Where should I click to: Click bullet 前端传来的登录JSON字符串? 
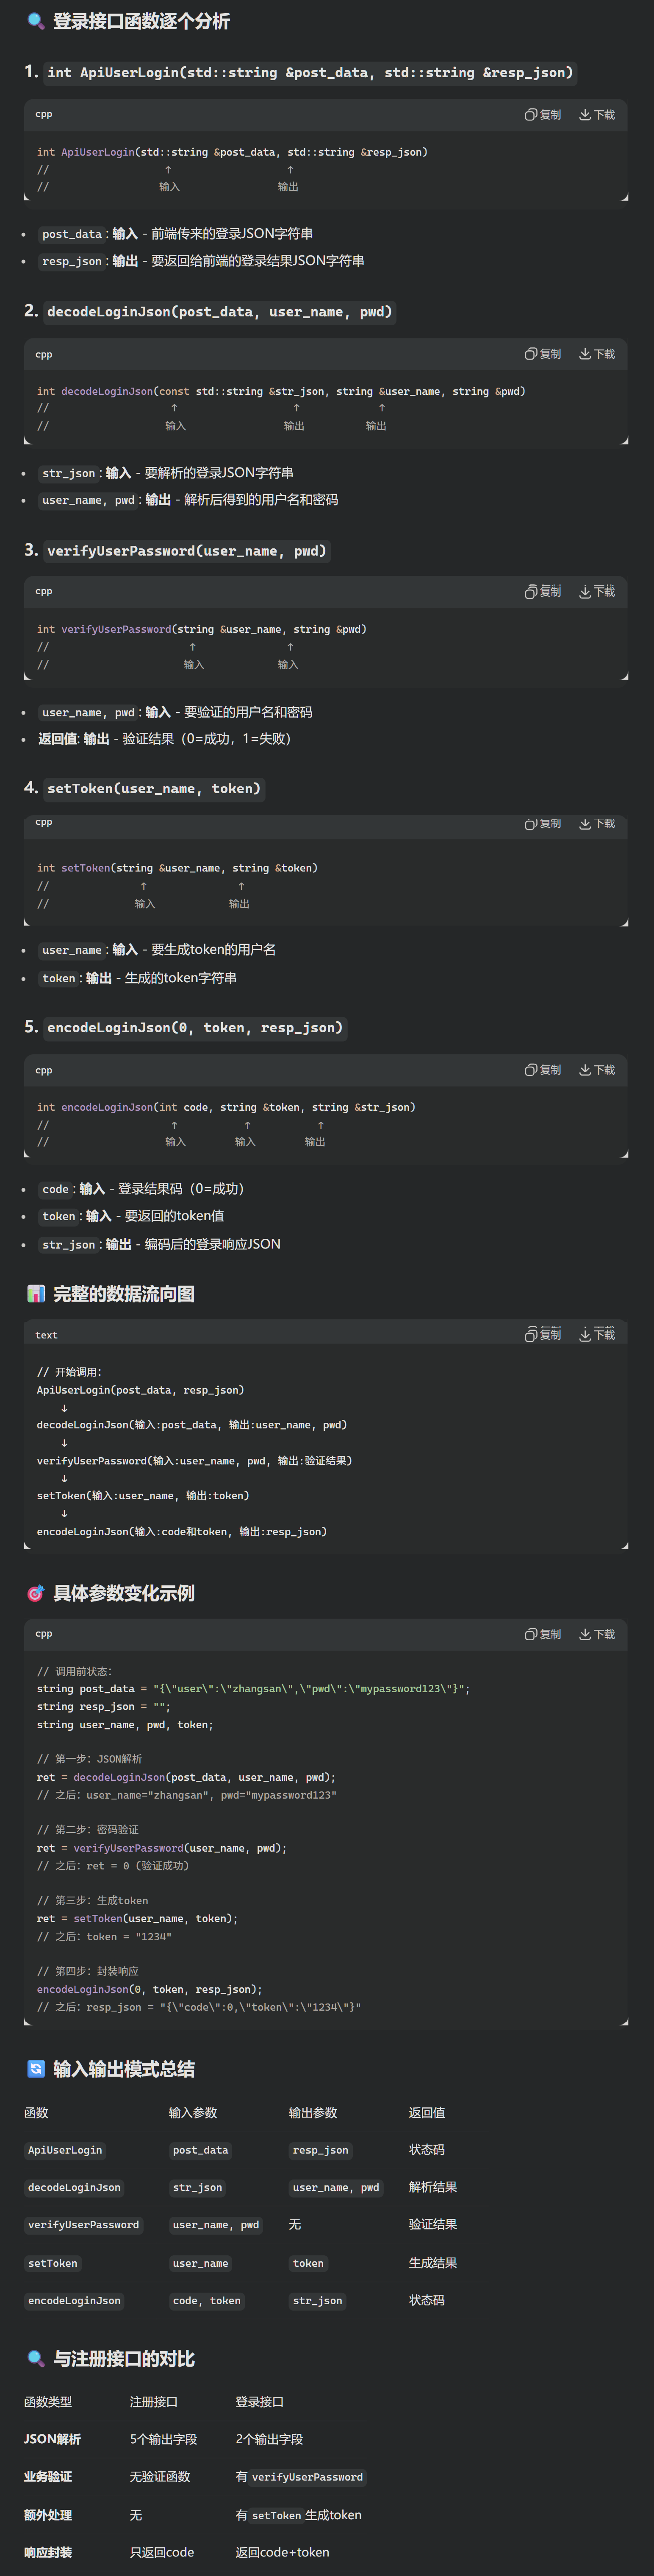[176, 234]
